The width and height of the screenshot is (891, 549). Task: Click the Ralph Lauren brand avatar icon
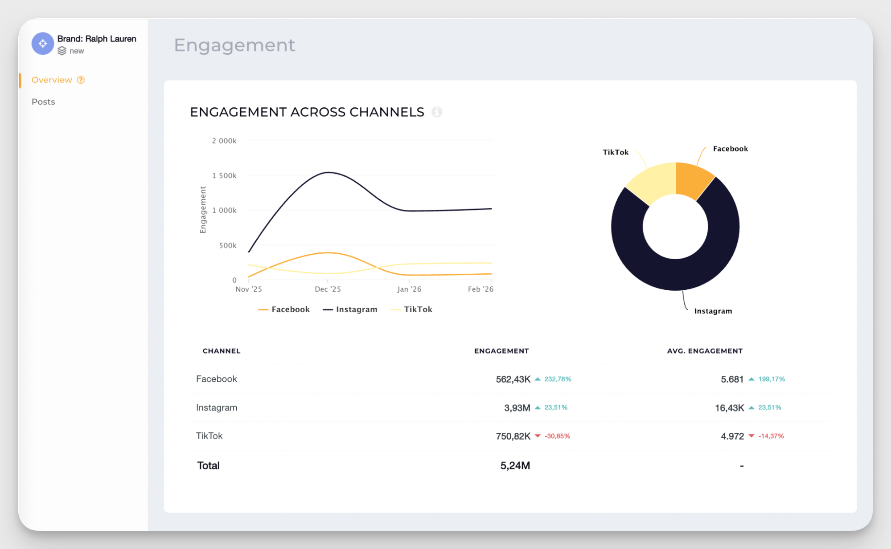click(x=42, y=44)
